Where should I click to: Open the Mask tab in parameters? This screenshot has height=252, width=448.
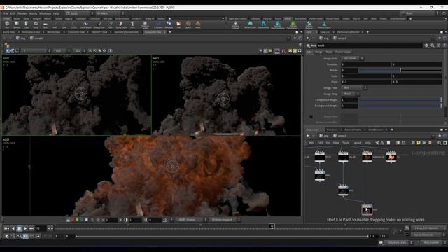[x=329, y=52]
